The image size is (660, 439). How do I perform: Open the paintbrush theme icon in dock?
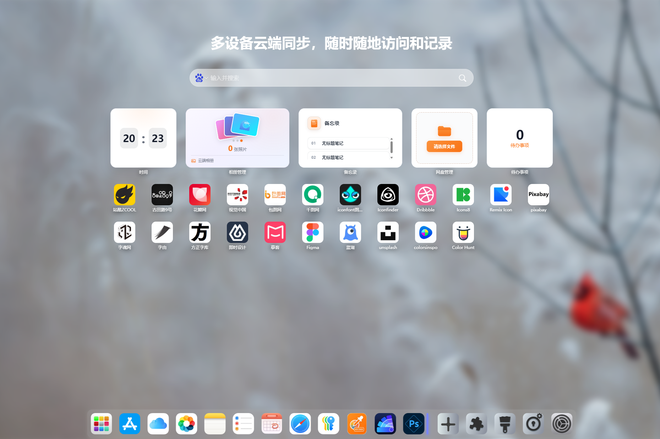tap(505, 424)
